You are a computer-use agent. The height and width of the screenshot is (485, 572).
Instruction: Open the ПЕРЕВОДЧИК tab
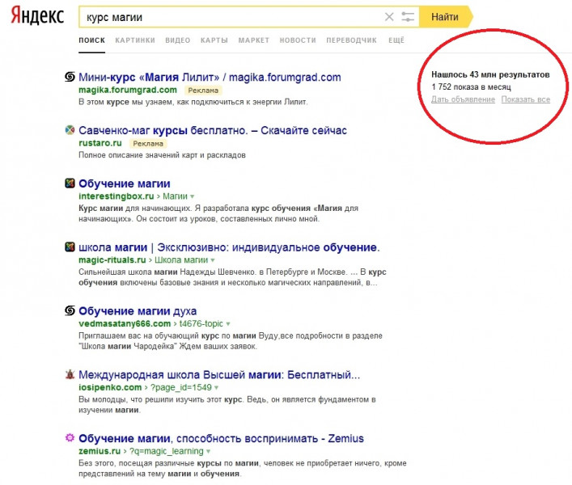[351, 40]
